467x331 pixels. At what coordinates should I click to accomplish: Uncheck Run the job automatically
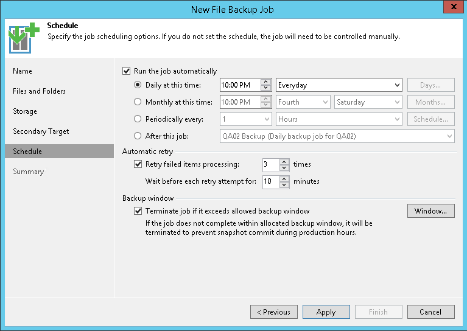[x=127, y=71]
